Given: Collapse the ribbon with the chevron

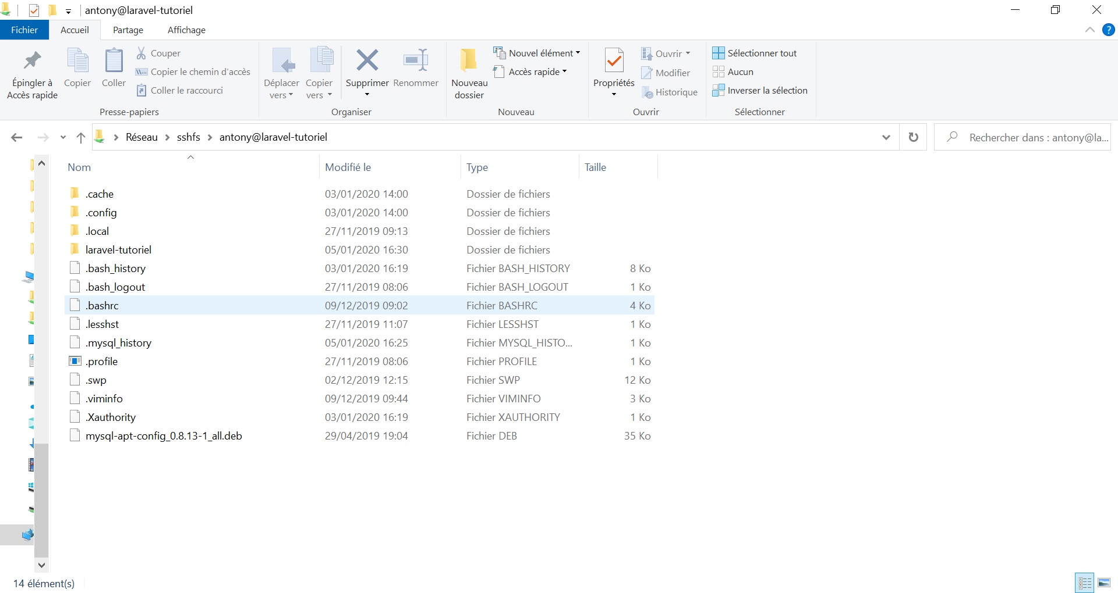Looking at the screenshot, I should [1089, 30].
